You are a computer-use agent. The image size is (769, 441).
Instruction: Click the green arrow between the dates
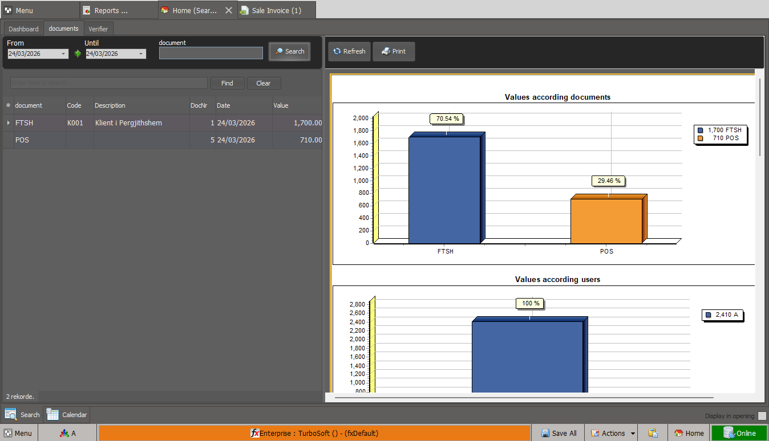coord(78,54)
